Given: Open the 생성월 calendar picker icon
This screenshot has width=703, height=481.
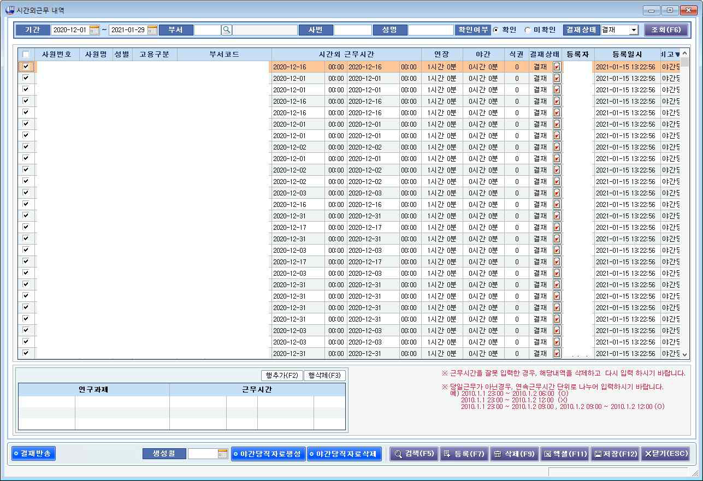Looking at the screenshot, I should 222,454.
